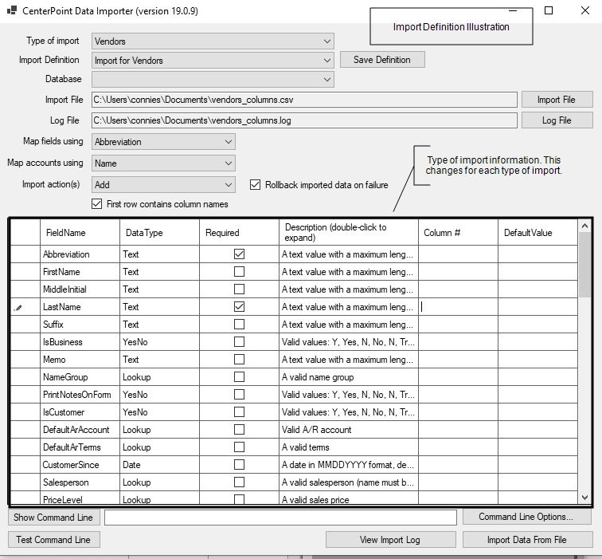Check Required box for DefaultArTerms
The height and width of the screenshot is (559, 602).
point(239,447)
